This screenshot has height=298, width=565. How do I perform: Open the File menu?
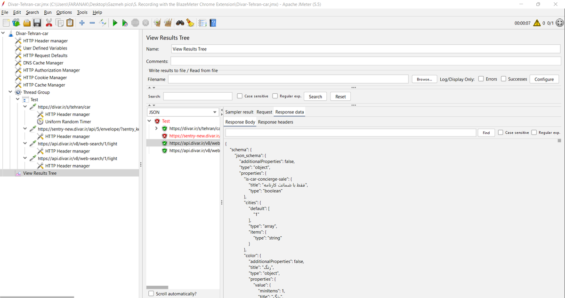pos(5,12)
